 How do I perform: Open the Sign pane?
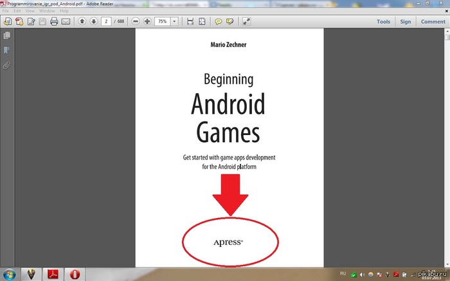(406, 21)
